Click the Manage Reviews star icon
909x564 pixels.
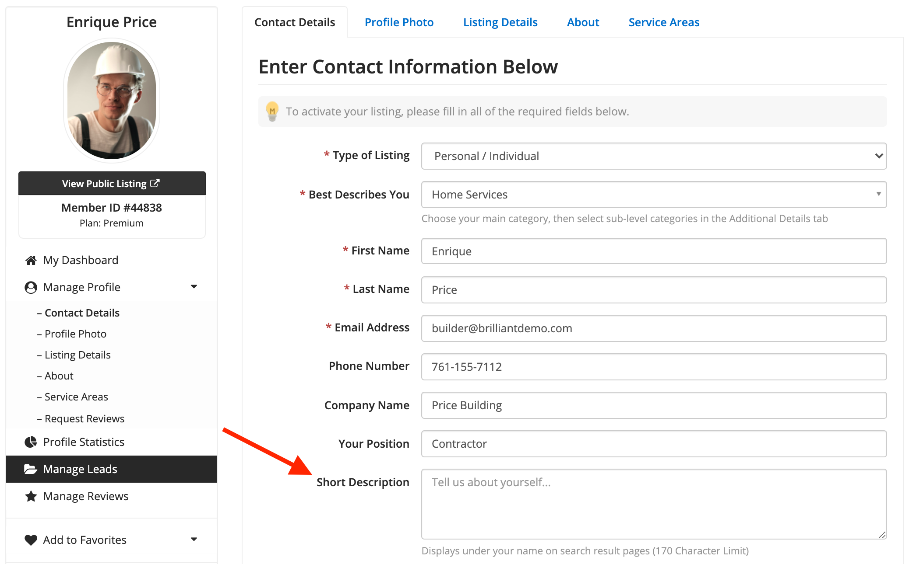[x=31, y=496]
